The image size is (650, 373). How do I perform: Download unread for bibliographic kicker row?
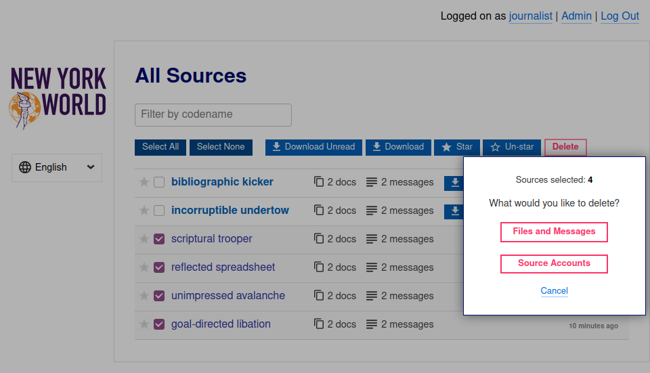point(454,183)
